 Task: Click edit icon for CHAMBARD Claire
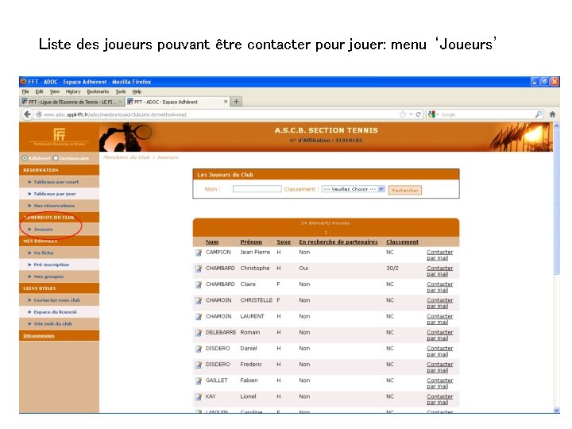point(199,284)
